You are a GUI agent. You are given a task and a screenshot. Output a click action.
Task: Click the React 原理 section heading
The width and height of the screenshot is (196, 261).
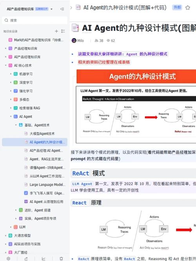click(x=87, y=203)
